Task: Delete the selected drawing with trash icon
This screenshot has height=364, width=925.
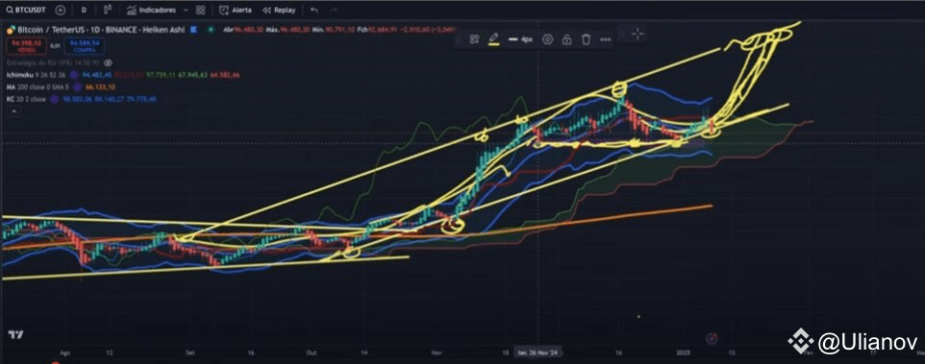Action: click(x=586, y=39)
